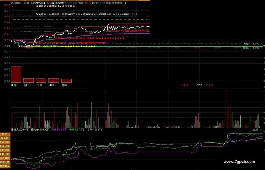This screenshot has height=170, width=265.
Task: Click the tallest red volume spike
Action: point(227,109)
